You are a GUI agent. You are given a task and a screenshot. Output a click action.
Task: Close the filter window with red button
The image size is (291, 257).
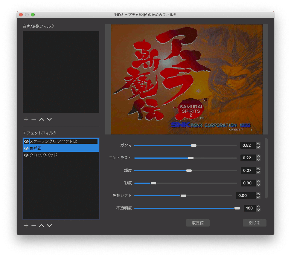[21, 15]
